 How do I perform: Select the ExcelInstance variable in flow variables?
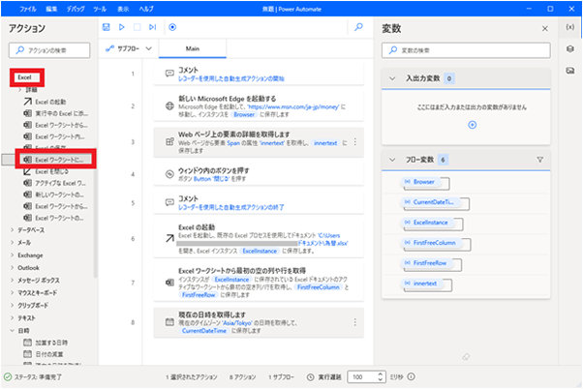[428, 223]
